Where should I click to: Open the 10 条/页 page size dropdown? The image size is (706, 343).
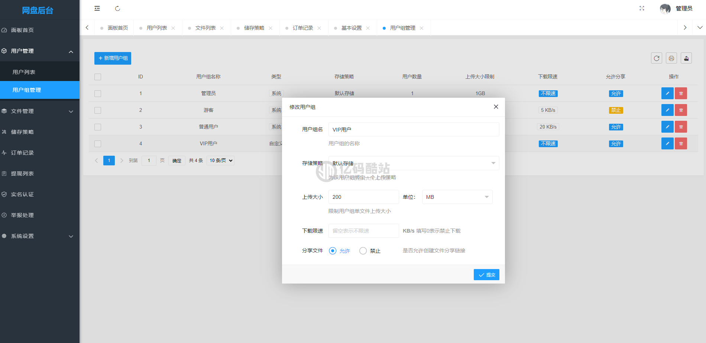coord(221,161)
